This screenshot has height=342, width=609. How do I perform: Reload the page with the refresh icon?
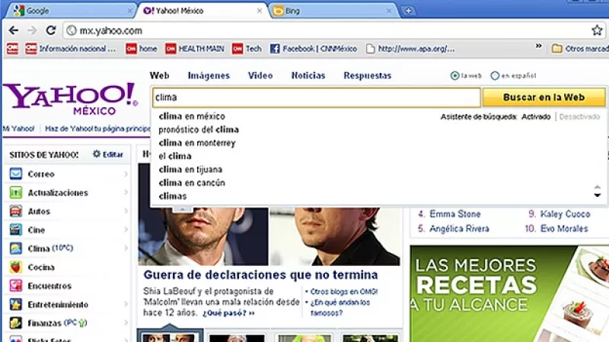click(x=51, y=30)
